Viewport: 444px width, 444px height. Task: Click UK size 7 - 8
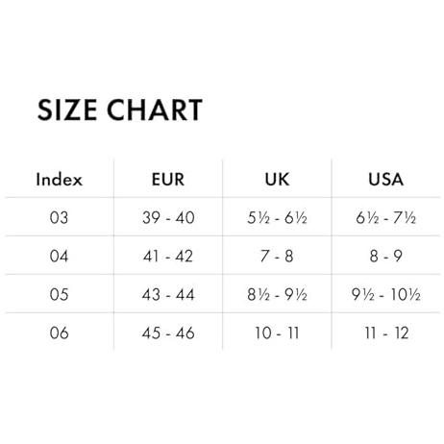(277, 256)
